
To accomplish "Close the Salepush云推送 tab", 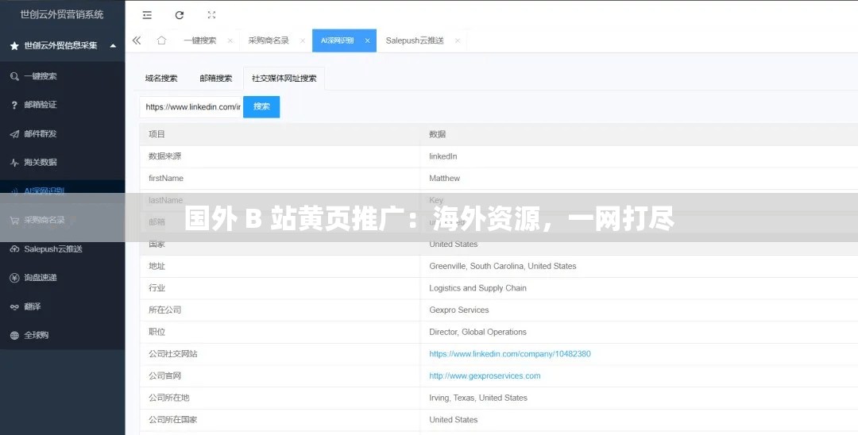I will [458, 40].
